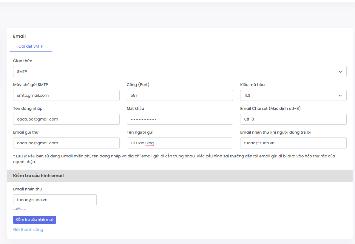
Task: Focus the Email Charset utf-8 field
Action: point(293,119)
